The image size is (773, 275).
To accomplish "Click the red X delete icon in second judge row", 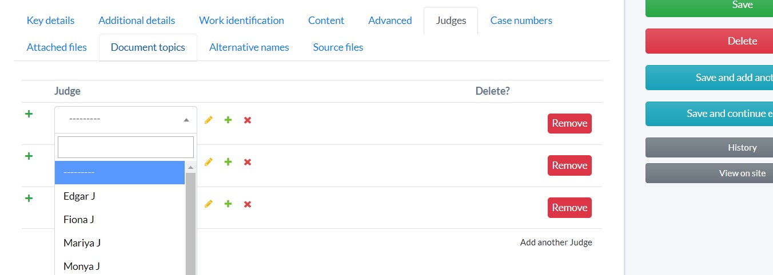I will (x=248, y=162).
